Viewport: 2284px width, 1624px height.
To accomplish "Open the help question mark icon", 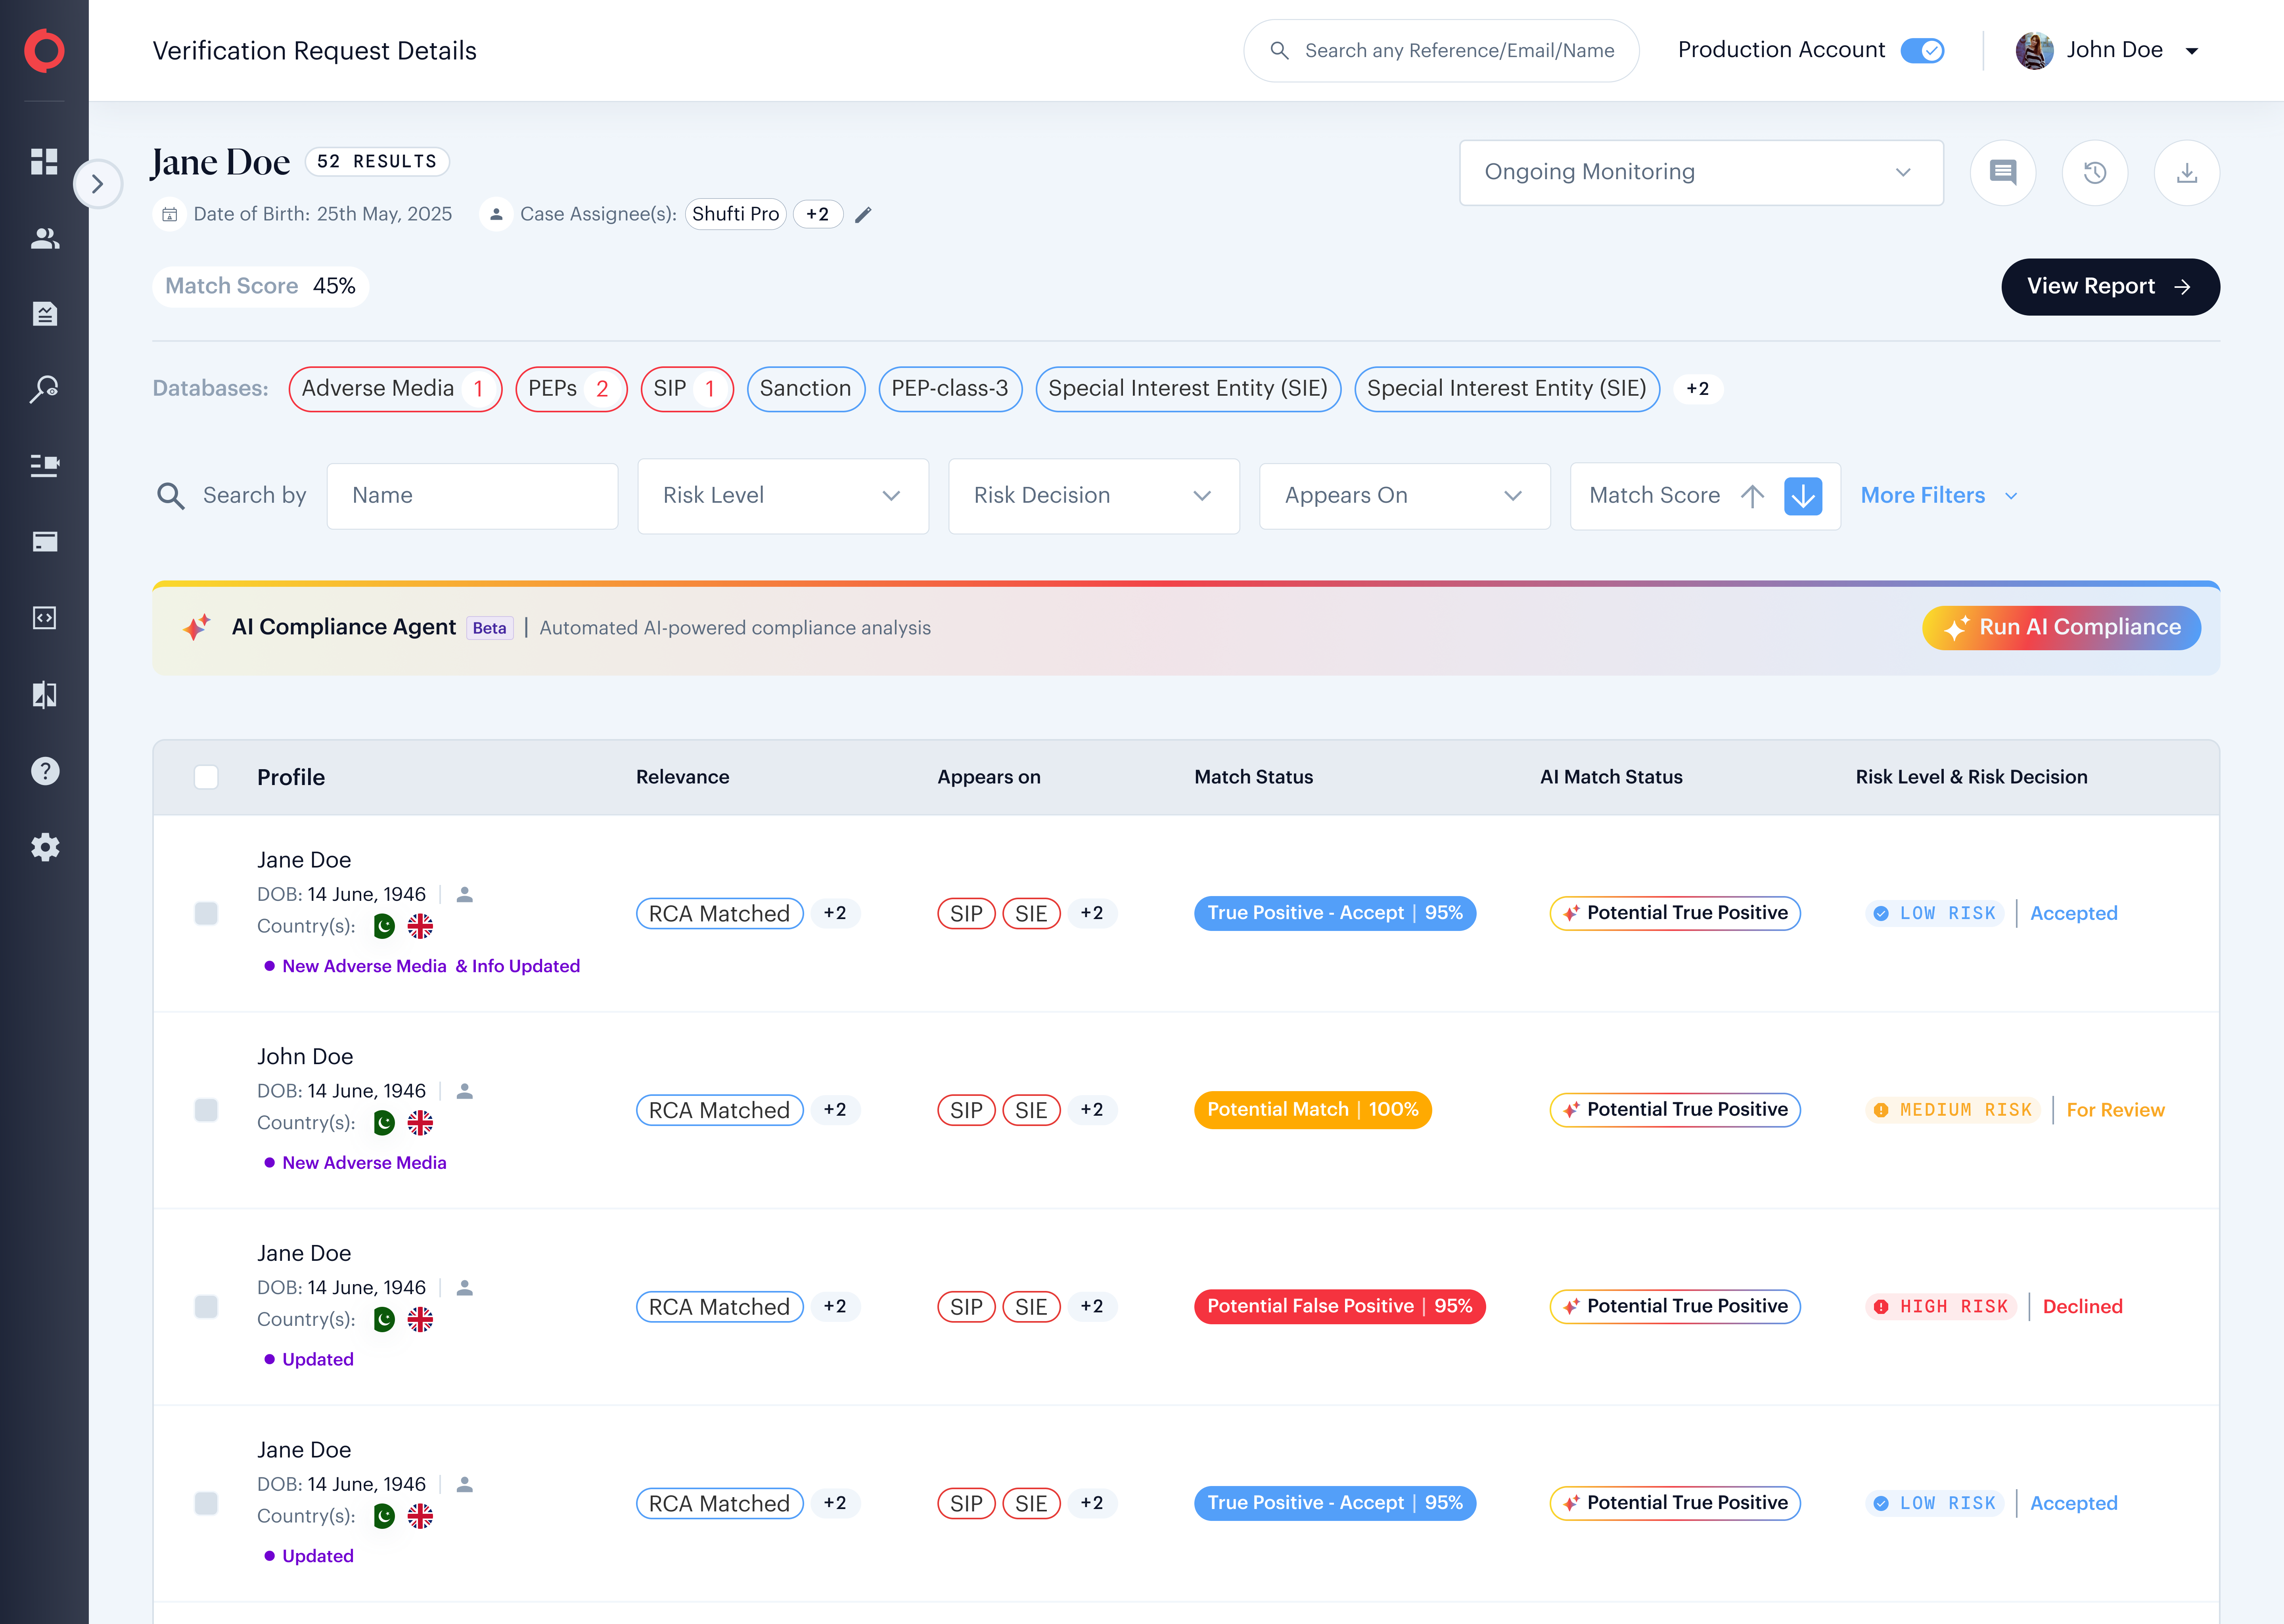I will (44, 771).
